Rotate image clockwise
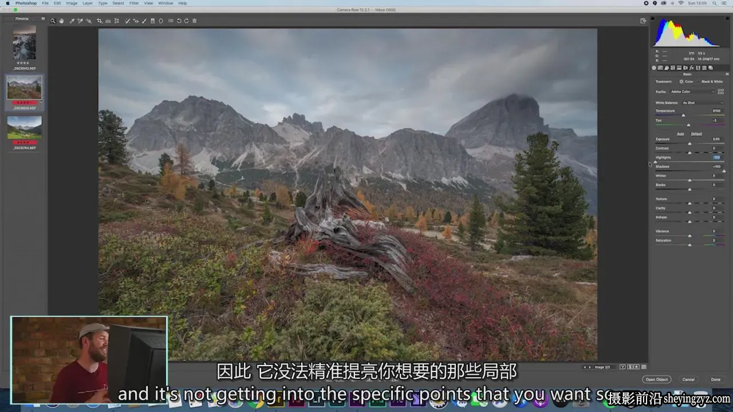Viewport: 733px width, 412px height. point(186,21)
